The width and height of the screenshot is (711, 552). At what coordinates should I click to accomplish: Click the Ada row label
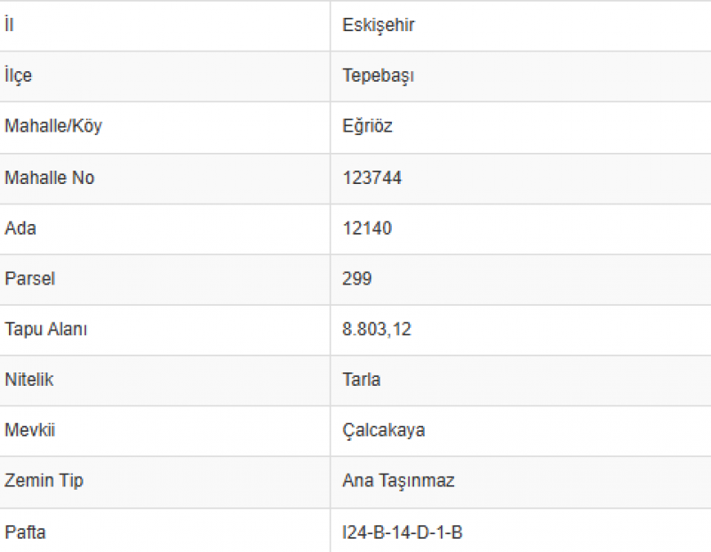pos(20,228)
